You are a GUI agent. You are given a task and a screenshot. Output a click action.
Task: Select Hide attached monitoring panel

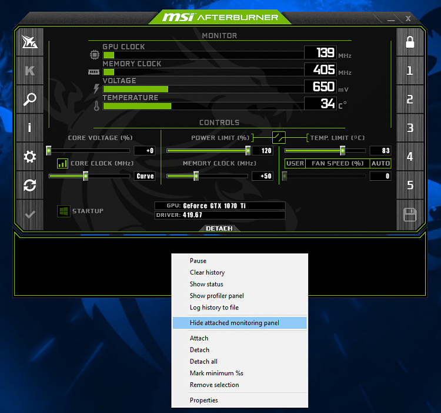coord(240,323)
